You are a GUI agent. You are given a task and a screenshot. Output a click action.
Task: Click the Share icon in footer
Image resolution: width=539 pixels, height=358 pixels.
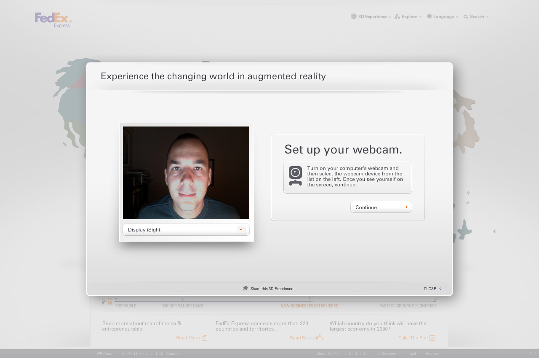[99, 354]
